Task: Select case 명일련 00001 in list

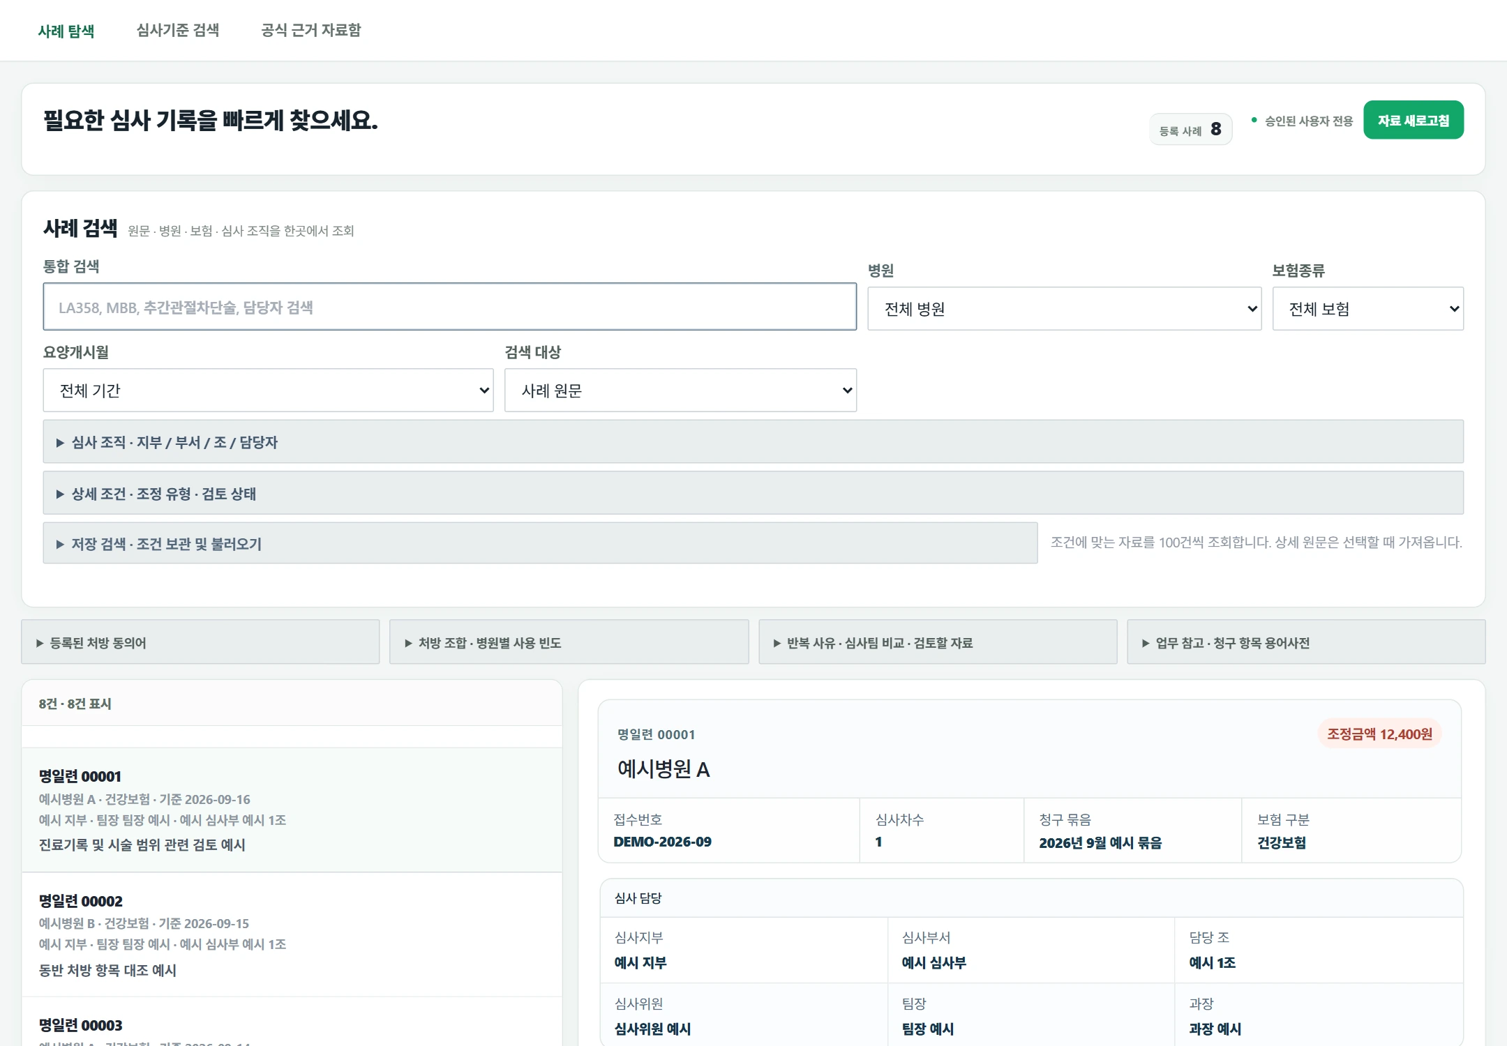Action: (292, 810)
